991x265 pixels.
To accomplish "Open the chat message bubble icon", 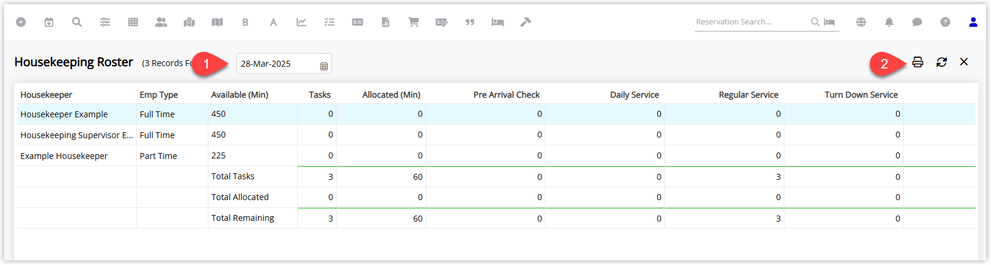I will tap(917, 22).
